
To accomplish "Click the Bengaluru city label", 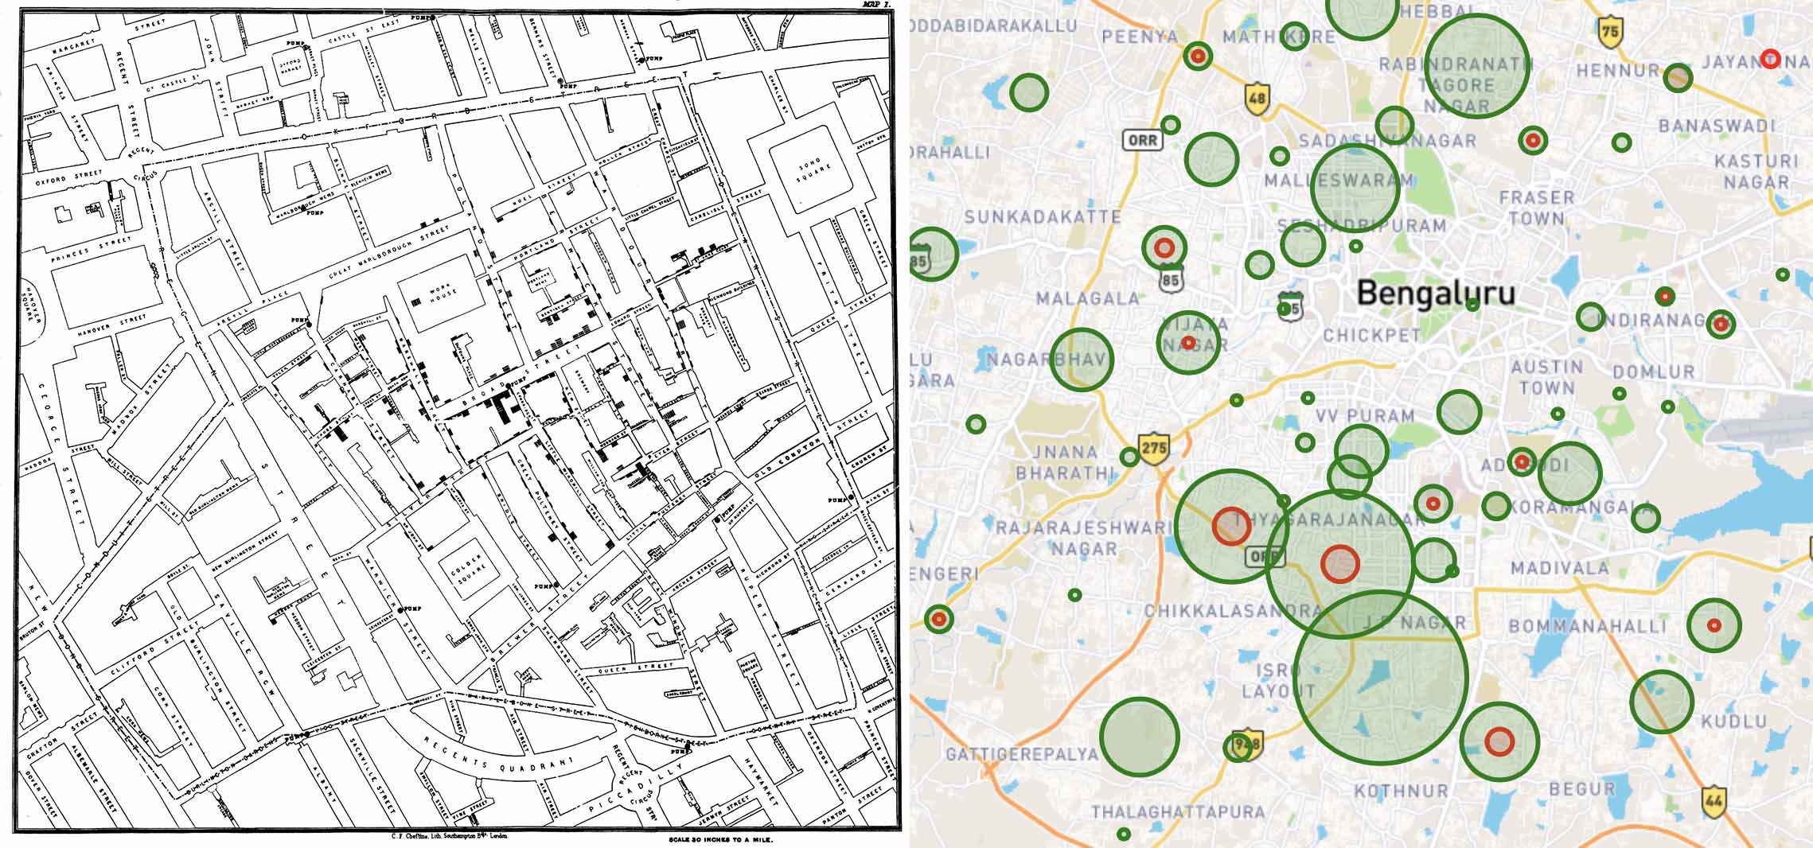I will pos(1436,294).
